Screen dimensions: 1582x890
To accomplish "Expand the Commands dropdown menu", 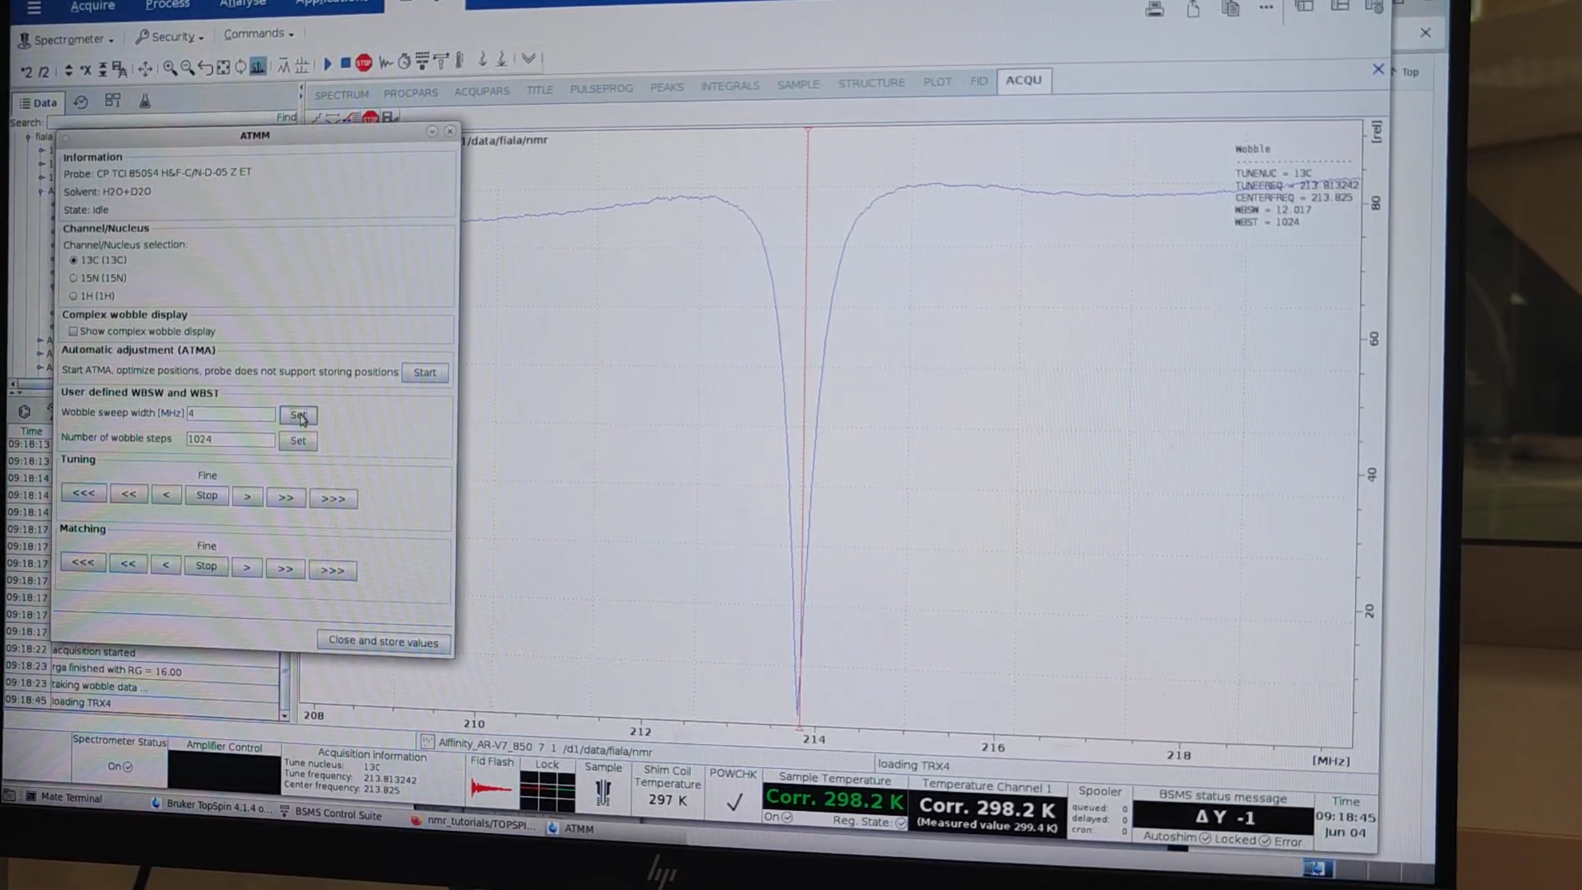I will coord(258,34).
